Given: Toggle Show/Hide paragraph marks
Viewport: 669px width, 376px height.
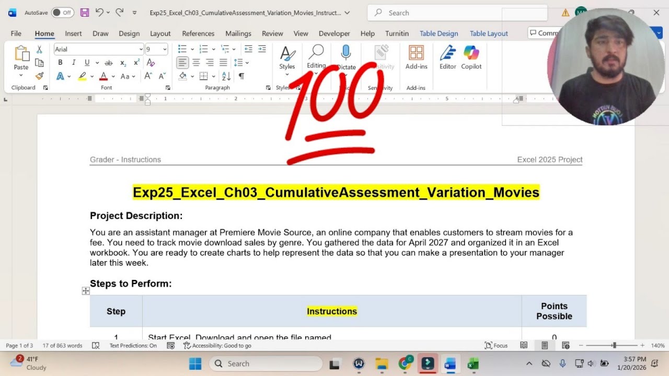Looking at the screenshot, I should (x=241, y=76).
